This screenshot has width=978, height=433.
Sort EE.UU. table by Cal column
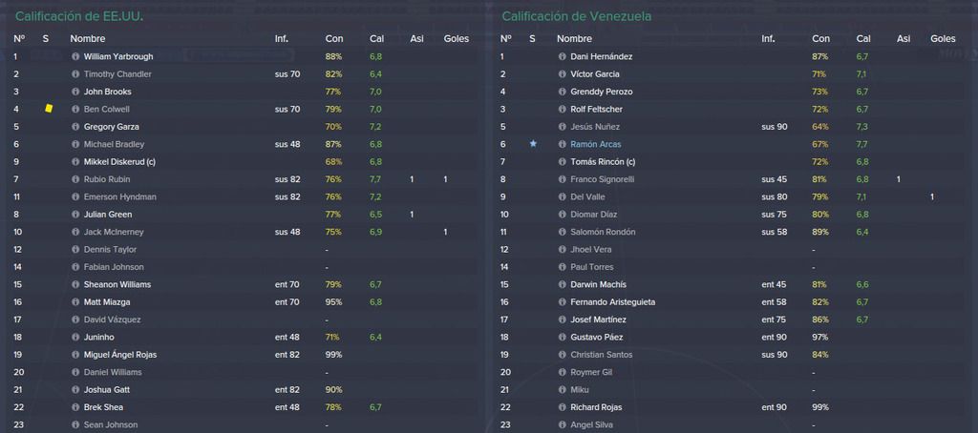[376, 39]
